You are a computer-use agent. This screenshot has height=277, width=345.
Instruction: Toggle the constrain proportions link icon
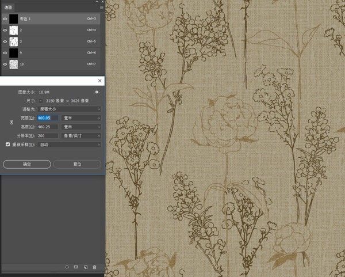[x=11, y=122]
